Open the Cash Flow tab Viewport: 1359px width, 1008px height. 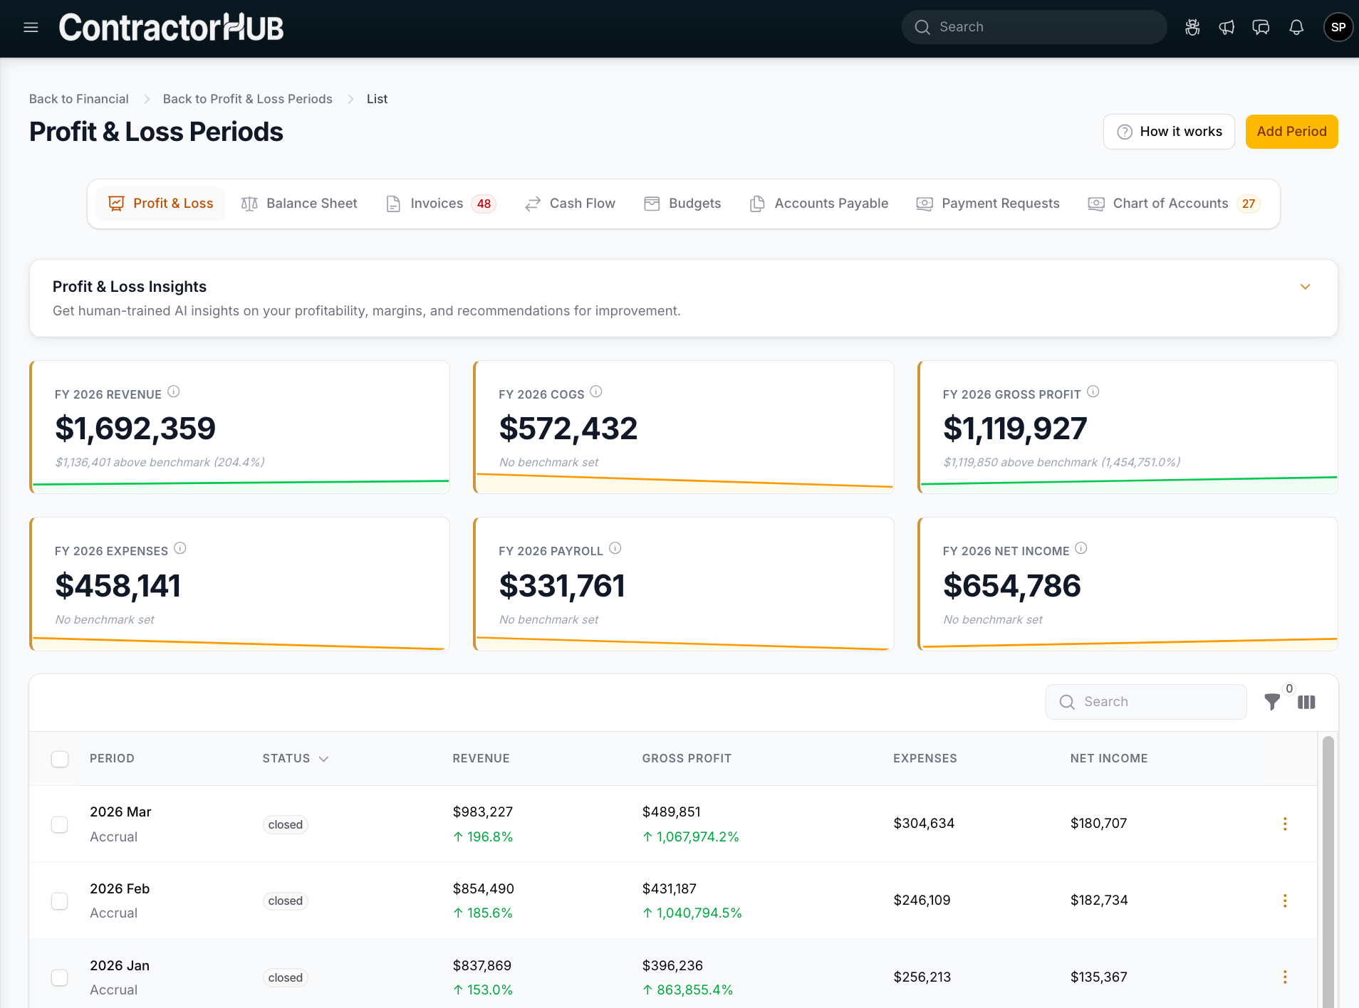tap(582, 204)
